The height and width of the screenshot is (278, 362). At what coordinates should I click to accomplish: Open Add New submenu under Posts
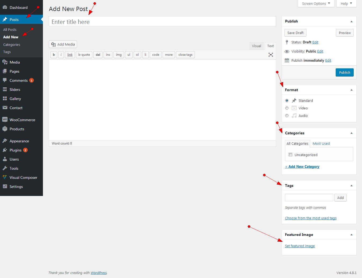tap(11, 37)
